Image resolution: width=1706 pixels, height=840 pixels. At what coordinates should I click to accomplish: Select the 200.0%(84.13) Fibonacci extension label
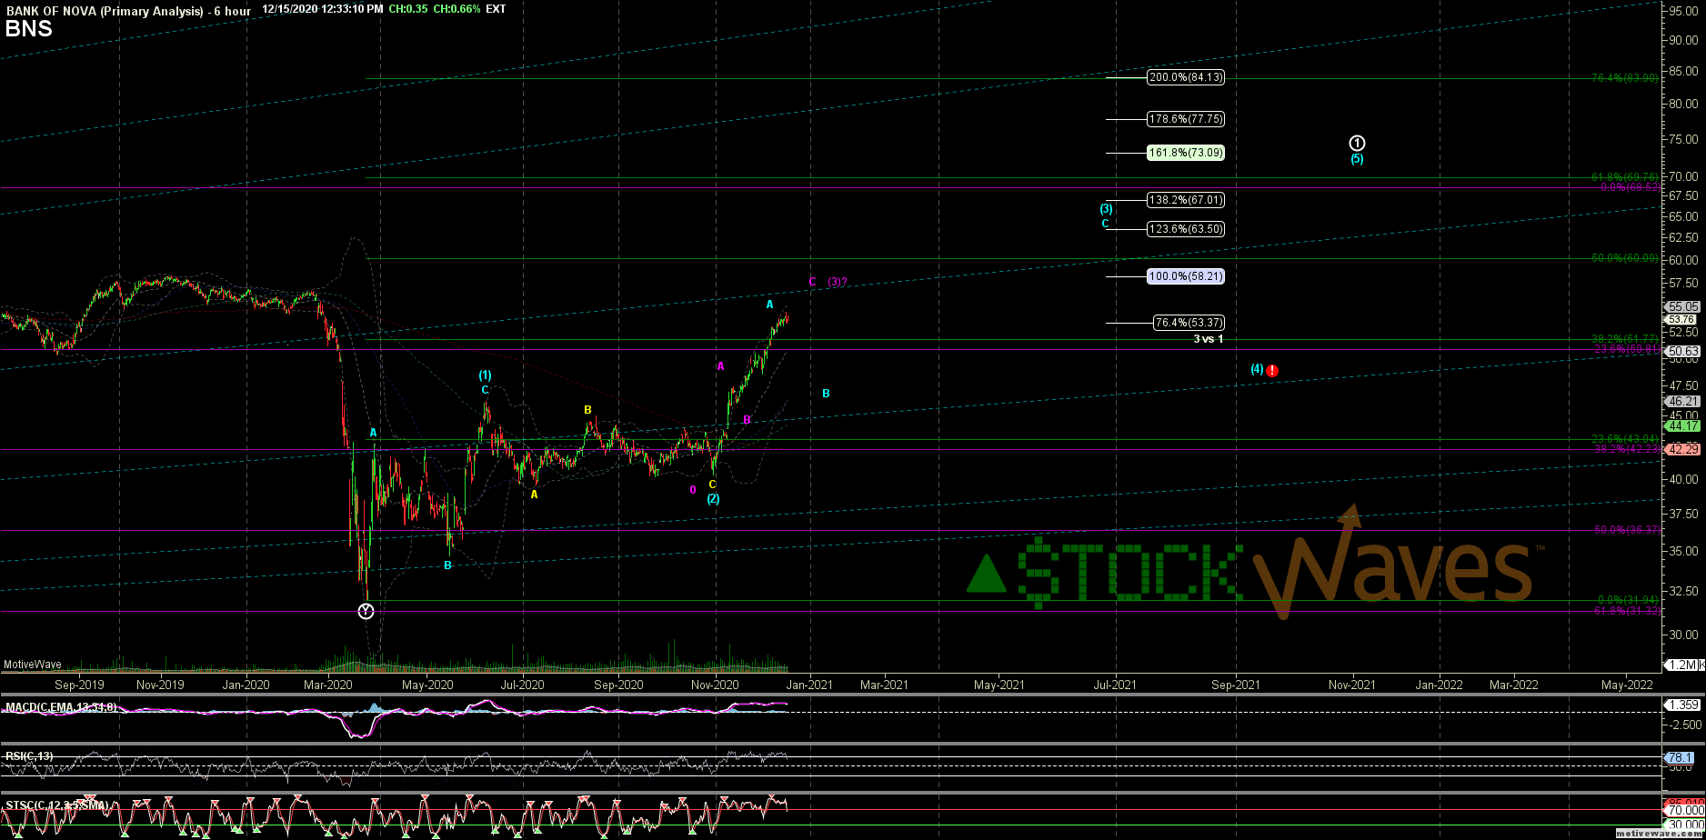tap(1185, 78)
